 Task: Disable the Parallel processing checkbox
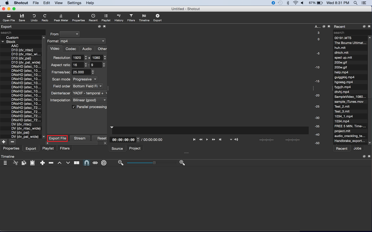(x=74, y=107)
